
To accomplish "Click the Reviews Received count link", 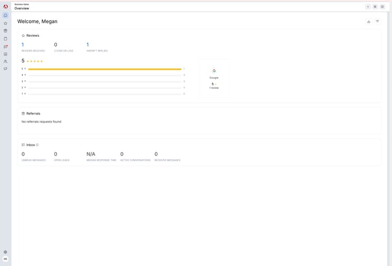I will [23, 44].
